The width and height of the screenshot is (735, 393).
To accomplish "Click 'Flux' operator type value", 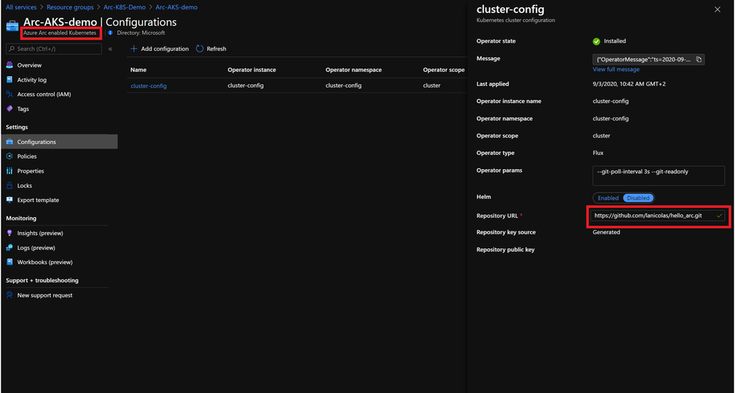I will tap(598, 153).
